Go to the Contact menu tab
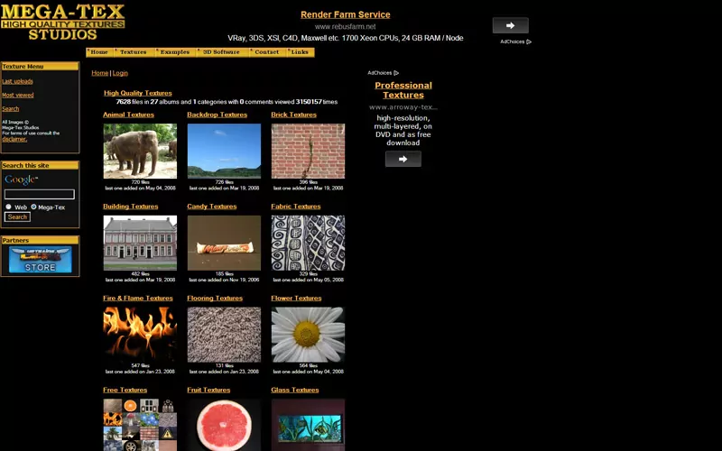 (266, 52)
